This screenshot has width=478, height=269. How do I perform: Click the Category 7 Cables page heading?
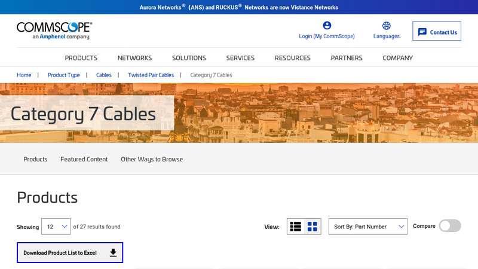coord(83,114)
